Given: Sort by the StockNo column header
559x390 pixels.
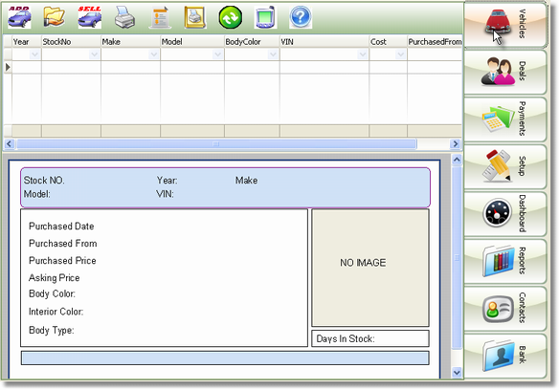Looking at the screenshot, I should [71, 42].
